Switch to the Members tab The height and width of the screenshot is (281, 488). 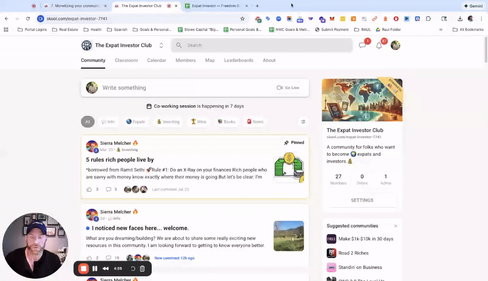(x=185, y=60)
